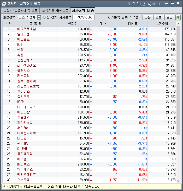Select stock 이오테크닉스
The height and width of the screenshot is (191, 183).
[27, 107]
